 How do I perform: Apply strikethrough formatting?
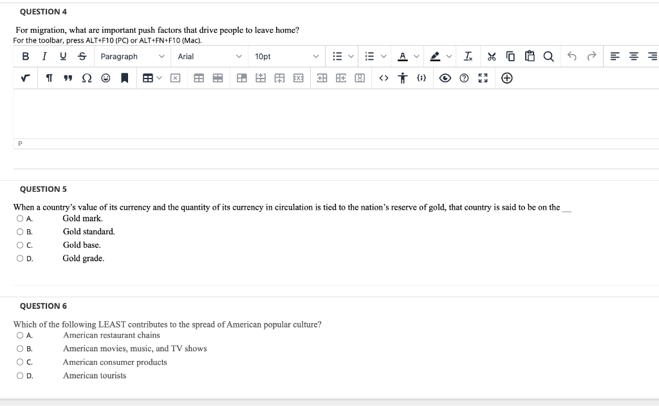coord(82,57)
